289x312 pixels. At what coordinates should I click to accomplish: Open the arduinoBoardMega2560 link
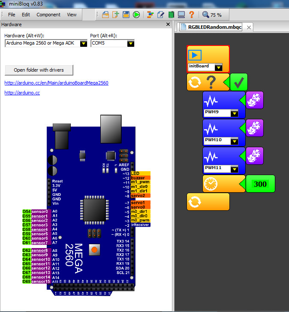tap(57, 83)
